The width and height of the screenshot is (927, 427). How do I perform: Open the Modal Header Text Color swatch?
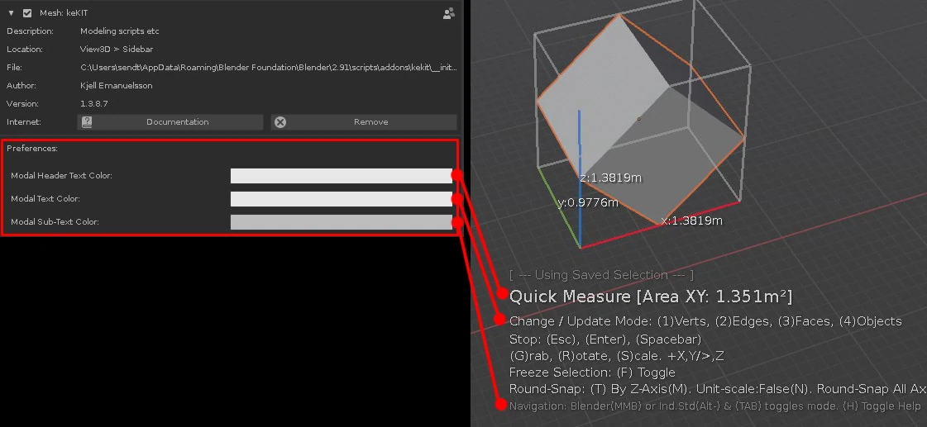[341, 176]
